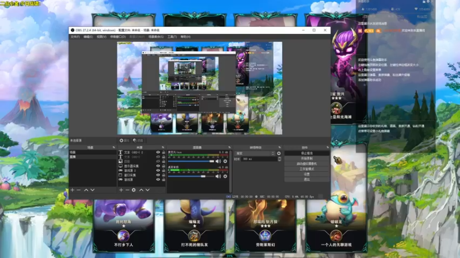Pop out the 来源 dock with its float icon
Screen dimensions: 460x258
point(163,147)
